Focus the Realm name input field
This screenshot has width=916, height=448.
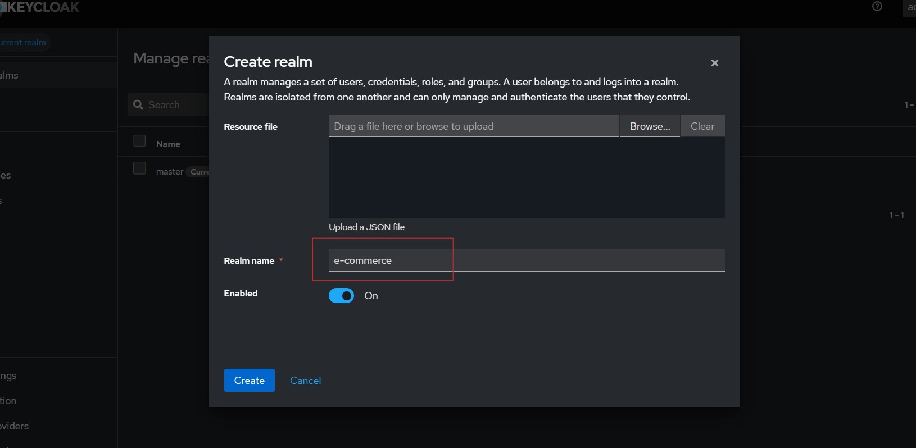pos(526,260)
